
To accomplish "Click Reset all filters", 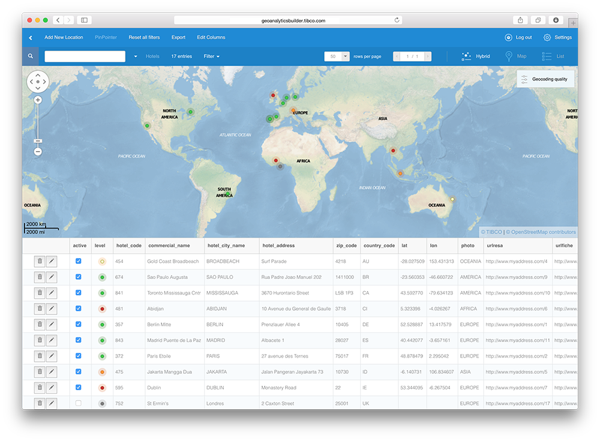I will 144,37.
